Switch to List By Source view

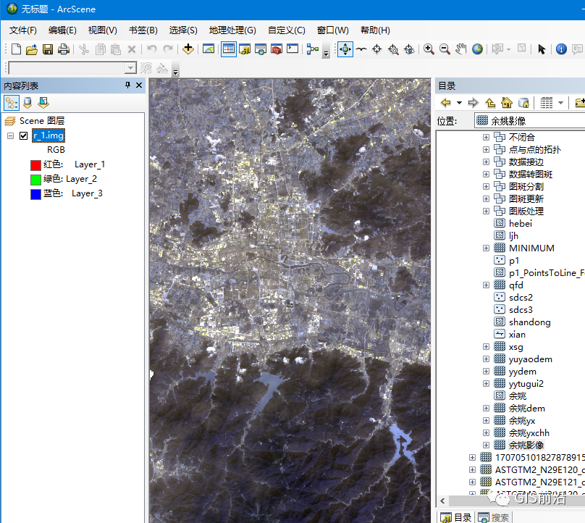[28, 103]
